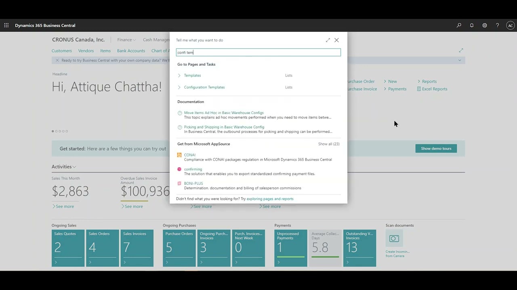
Task: Show all 23 AppSource results
Action: 329,144
